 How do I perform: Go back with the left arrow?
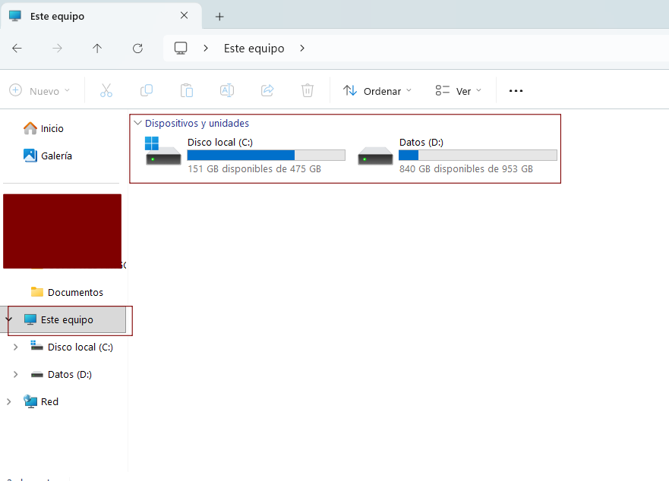(17, 49)
